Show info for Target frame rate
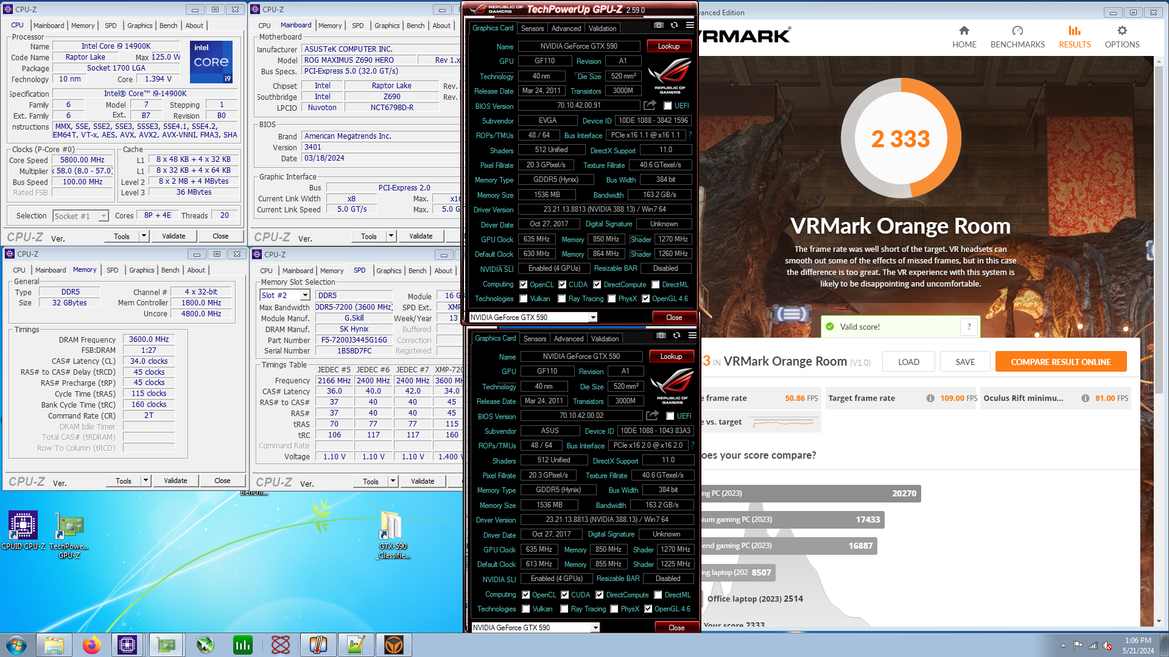1169x657 pixels. [x=930, y=398]
